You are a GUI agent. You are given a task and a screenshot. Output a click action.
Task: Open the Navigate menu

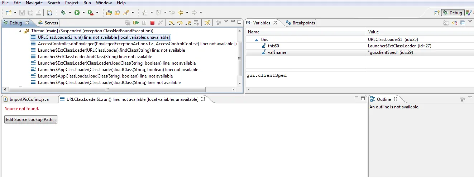[34, 3]
